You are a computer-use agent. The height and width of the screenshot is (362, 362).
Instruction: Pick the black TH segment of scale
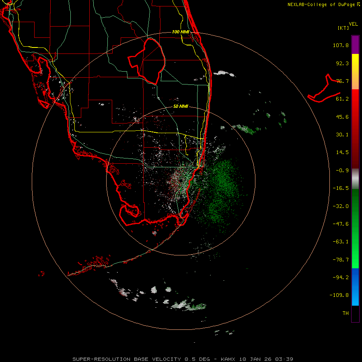point(355,314)
